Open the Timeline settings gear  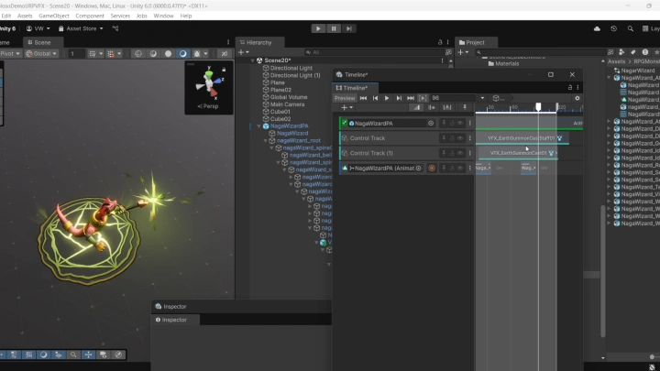click(x=577, y=98)
